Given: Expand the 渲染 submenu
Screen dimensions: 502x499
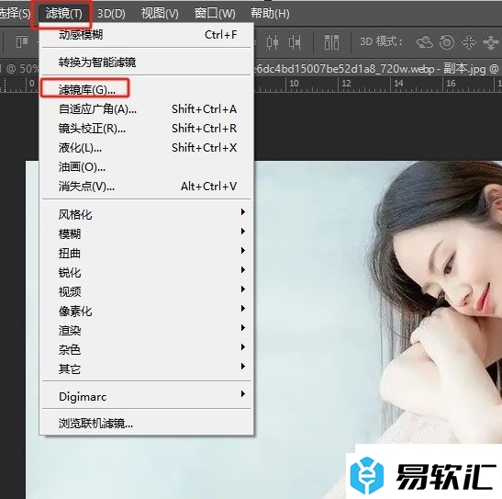Looking at the screenshot, I should click(x=147, y=330).
